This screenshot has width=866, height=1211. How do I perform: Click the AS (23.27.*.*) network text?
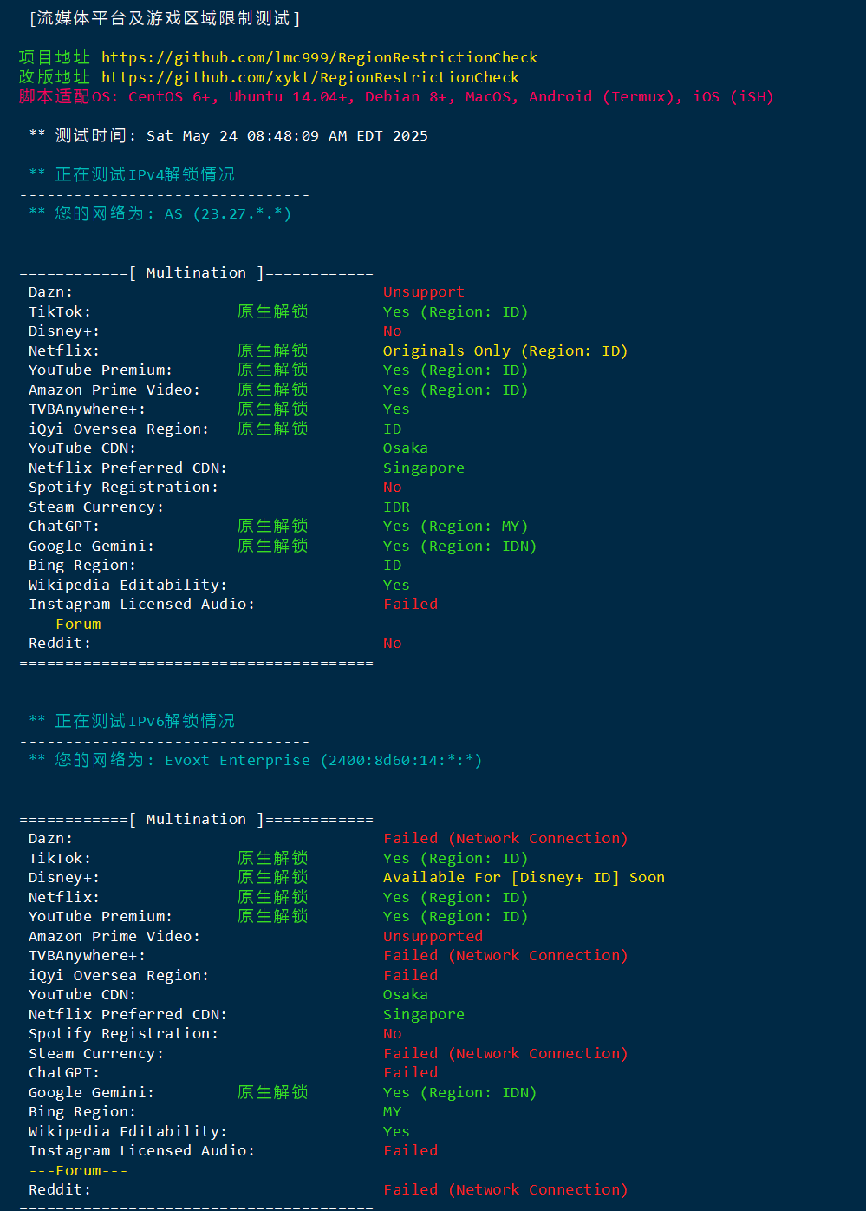228,214
